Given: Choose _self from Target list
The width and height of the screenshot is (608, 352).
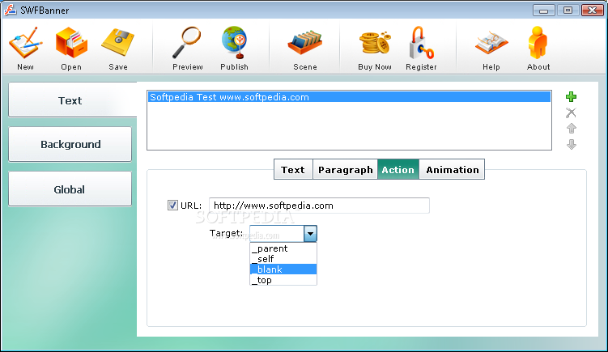Looking at the screenshot, I should [283, 259].
